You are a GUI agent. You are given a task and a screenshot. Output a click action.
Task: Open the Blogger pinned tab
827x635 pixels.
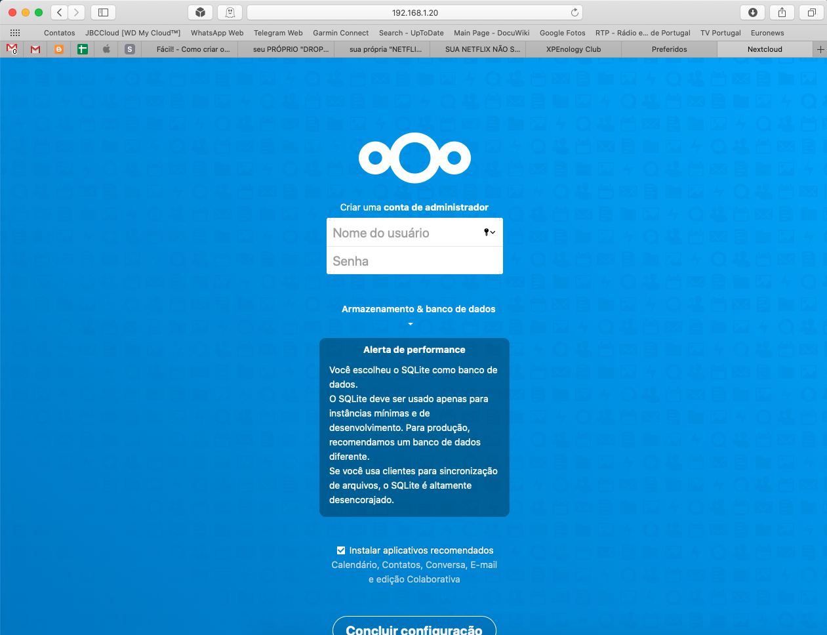point(59,49)
